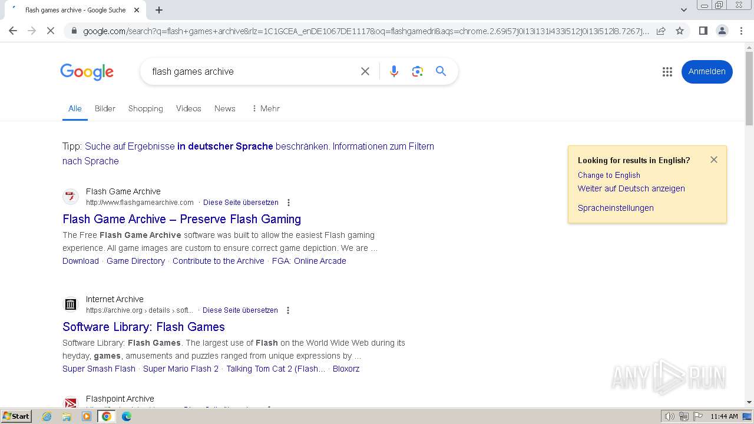The image size is (754, 424).
Task: Click the 11:44 AM taskbar clock
Action: (x=724, y=416)
